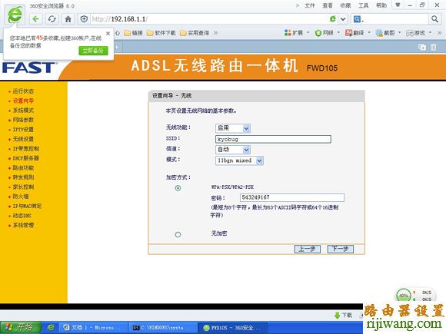This screenshot has width=446, height=334.
Task: Click the network speed accelerator ball
Action: tap(404, 296)
